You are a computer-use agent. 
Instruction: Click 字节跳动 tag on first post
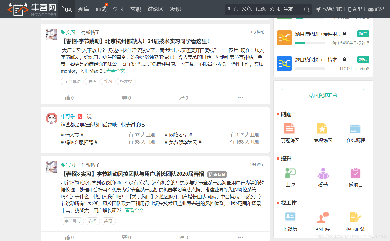pos(72,81)
